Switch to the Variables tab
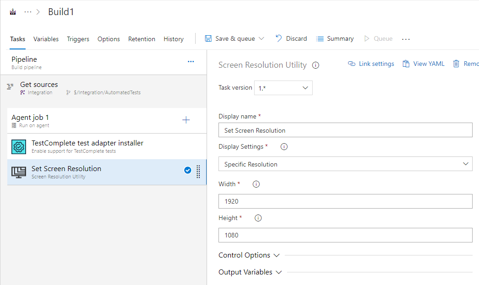 (46, 39)
